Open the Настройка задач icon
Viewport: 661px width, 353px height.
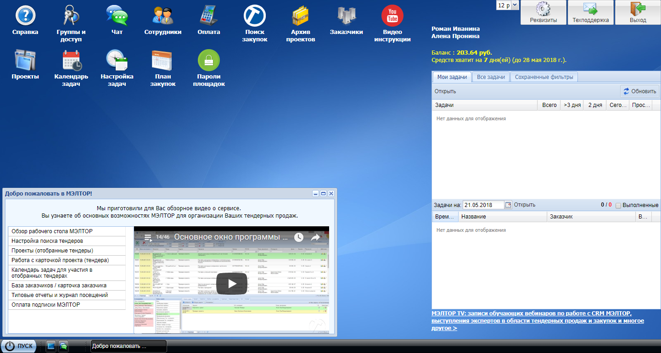tap(117, 60)
